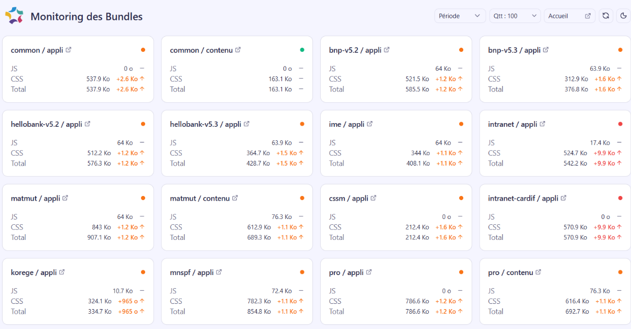631x329 pixels.
Task: Open external link icon for common / appli
Action: click(68, 50)
